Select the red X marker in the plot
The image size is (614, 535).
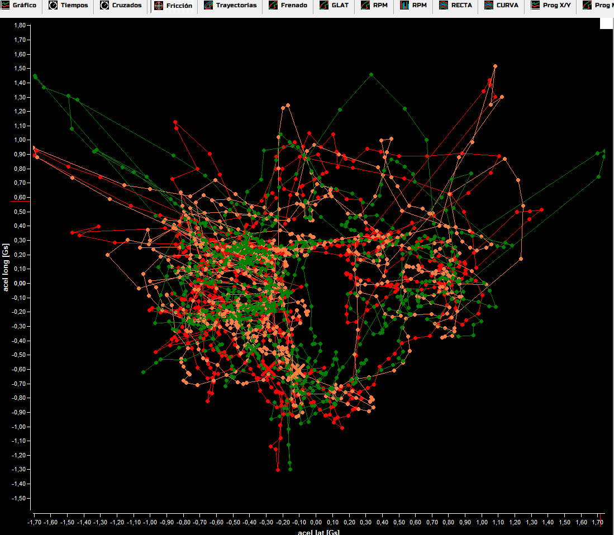click(x=268, y=369)
